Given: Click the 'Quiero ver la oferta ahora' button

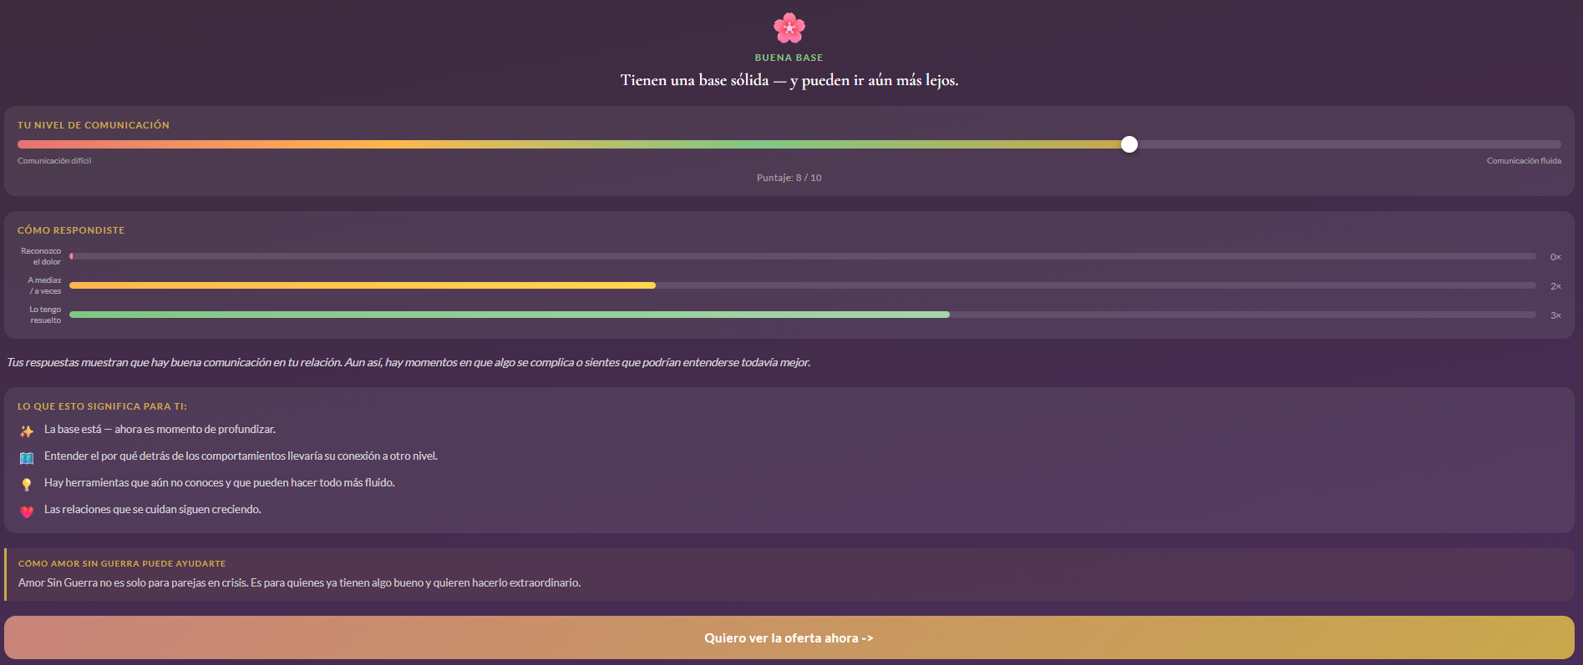Looking at the screenshot, I should click(x=788, y=637).
